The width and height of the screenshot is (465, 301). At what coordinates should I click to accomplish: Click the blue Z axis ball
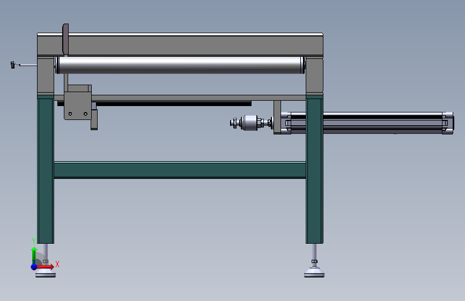34,267
